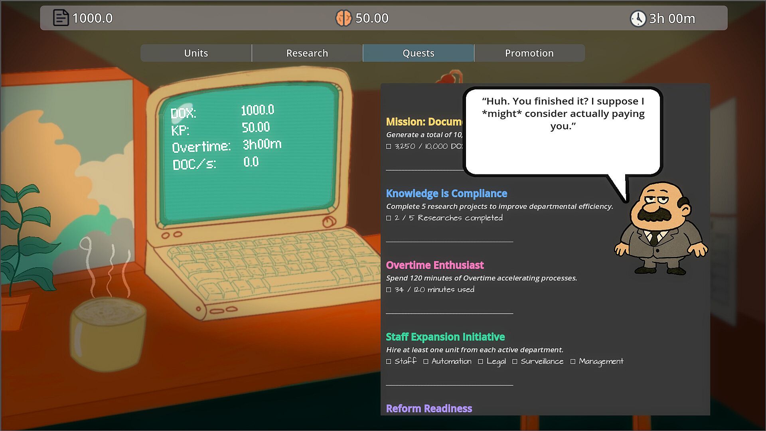The image size is (766, 431).
Task: Select the Overtime Enthusiast quest title
Action: click(x=434, y=265)
